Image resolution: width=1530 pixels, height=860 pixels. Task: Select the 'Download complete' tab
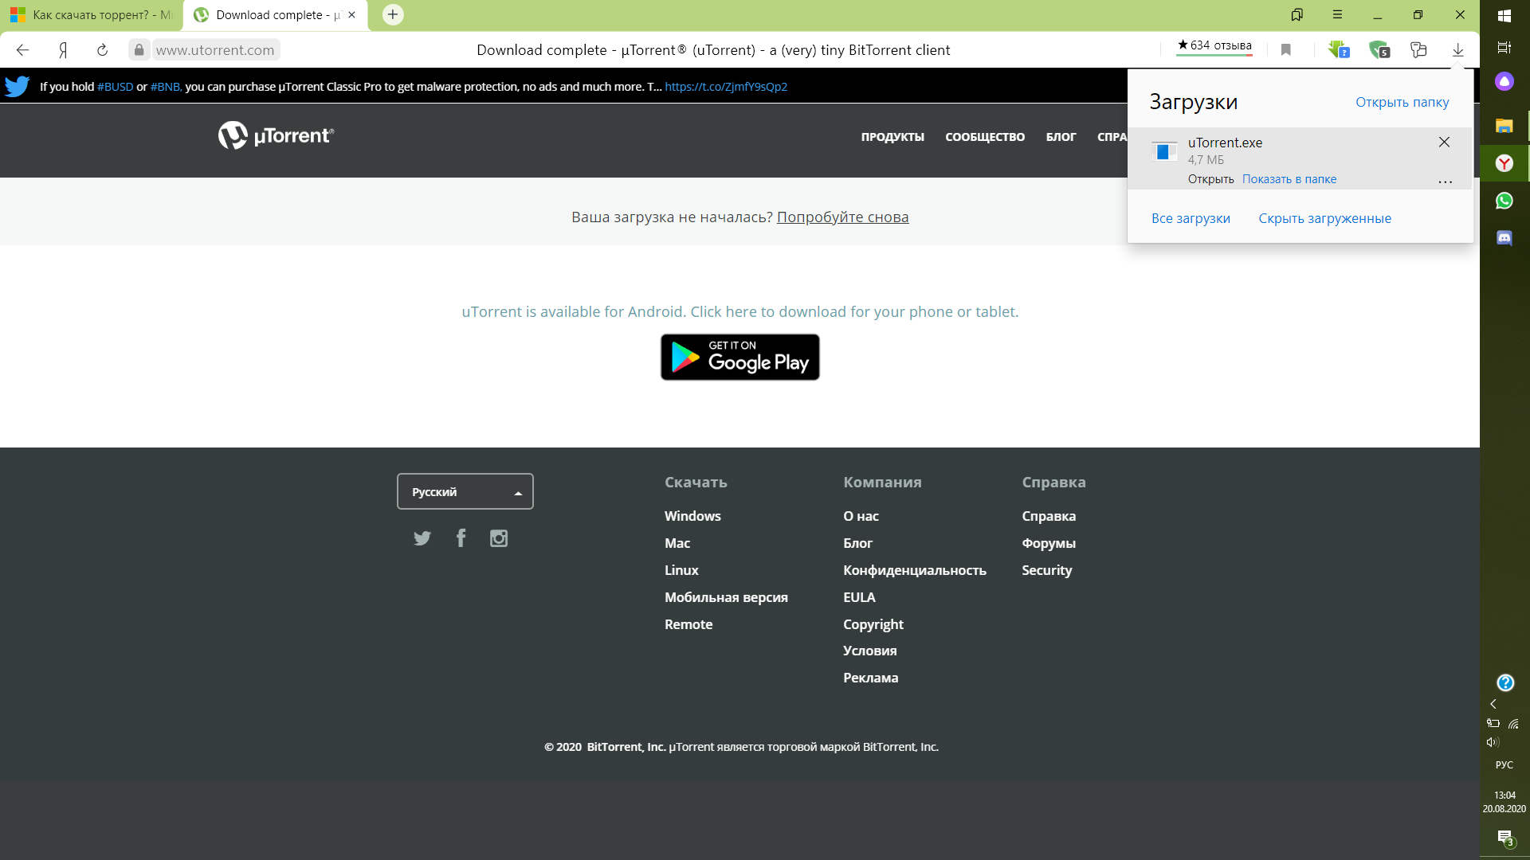point(275,15)
